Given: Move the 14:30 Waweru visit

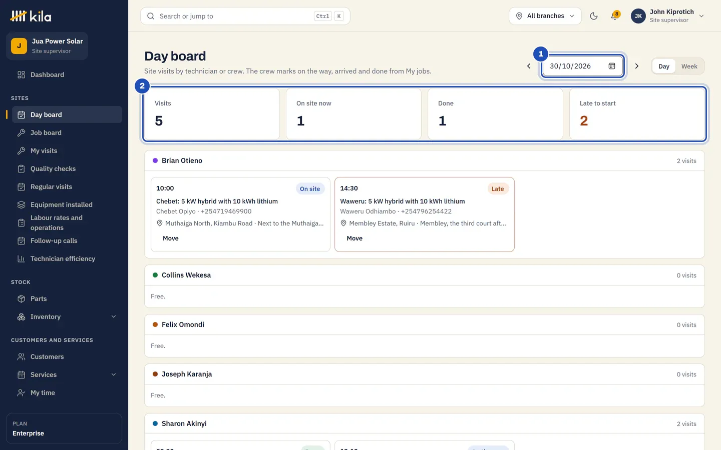Looking at the screenshot, I should (354, 238).
